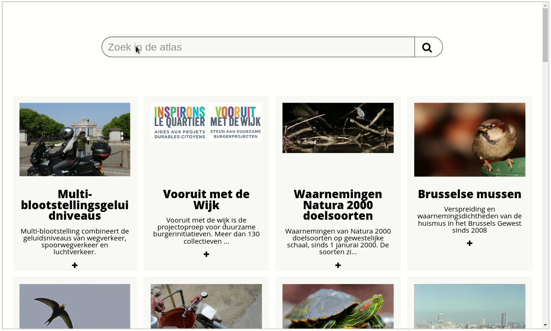Image resolution: width=551 pixels, height=331 pixels.
Task: Click the 'Inspirons le Quartier' logo image
Action: click(x=179, y=122)
